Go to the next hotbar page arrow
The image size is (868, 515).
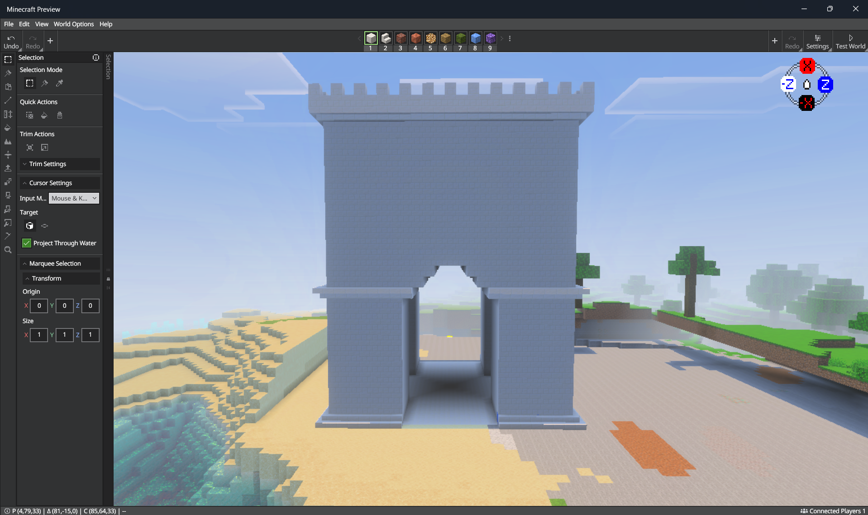pos(501,38)
